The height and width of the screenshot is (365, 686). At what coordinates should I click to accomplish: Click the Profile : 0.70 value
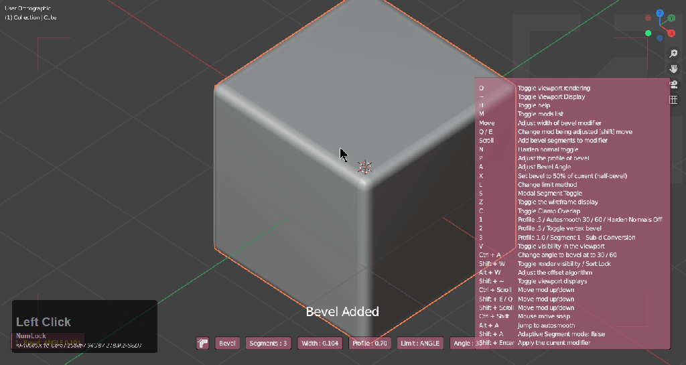[x=370, y=343]
